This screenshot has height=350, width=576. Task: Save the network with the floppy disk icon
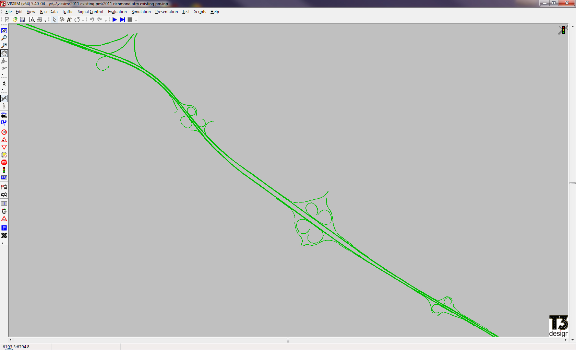pos(22,20)
